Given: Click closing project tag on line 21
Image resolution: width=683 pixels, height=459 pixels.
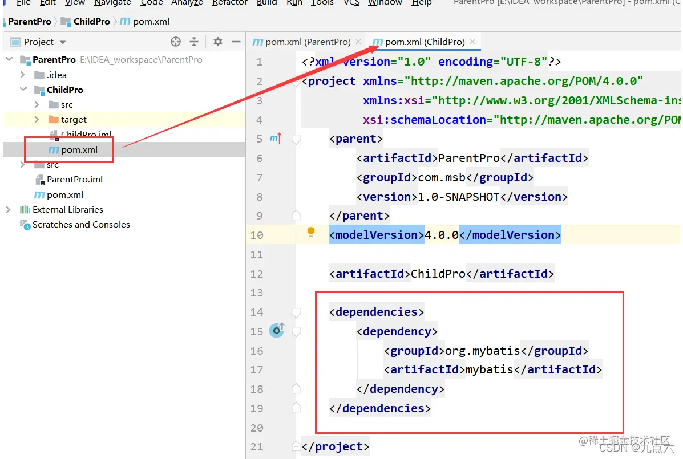Looking at the screenshot, I should (x=336, y=447).
